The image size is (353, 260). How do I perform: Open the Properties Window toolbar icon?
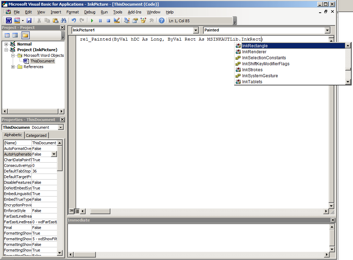point(135,20)
